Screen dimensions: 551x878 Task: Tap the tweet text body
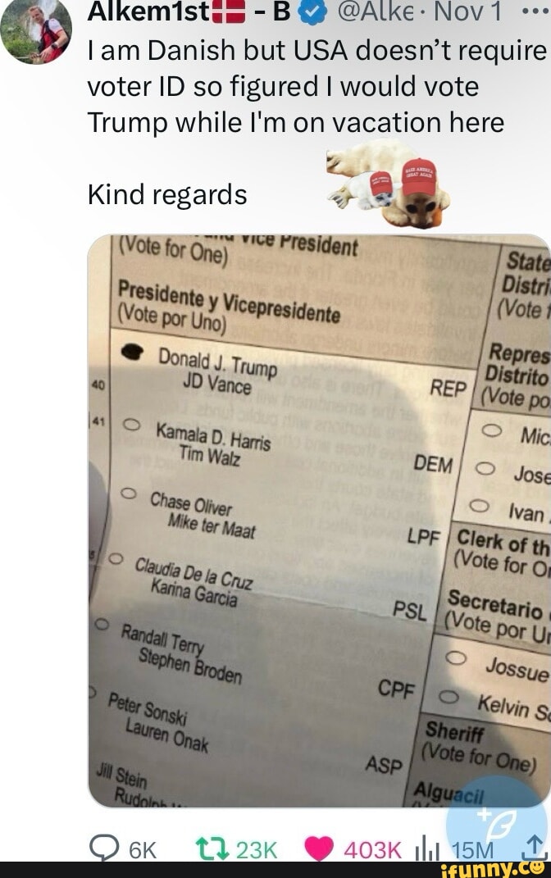[x=316, y=122]
